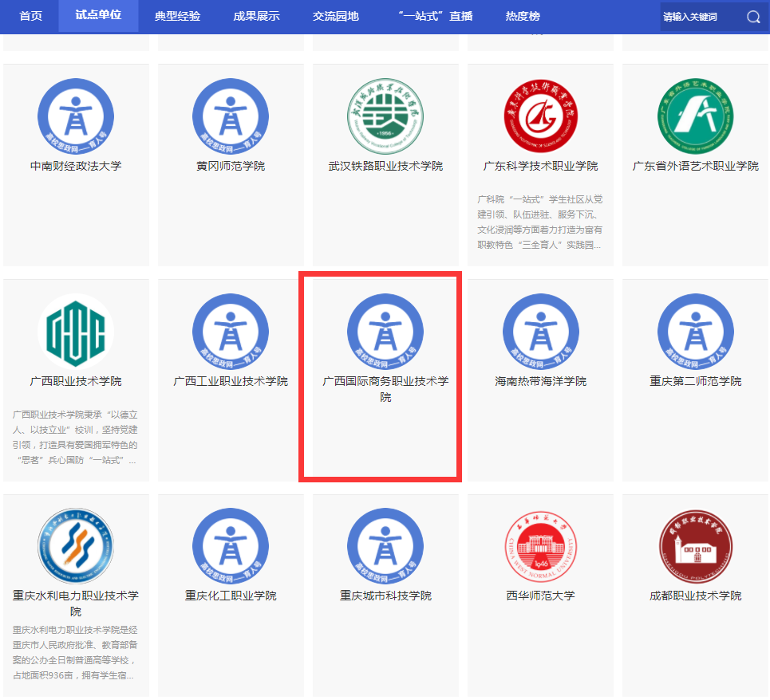This screenshot has width=770, height=700.
Task: Click the 广东科学技术职业学院 red logo
Action: pos(540,117)
